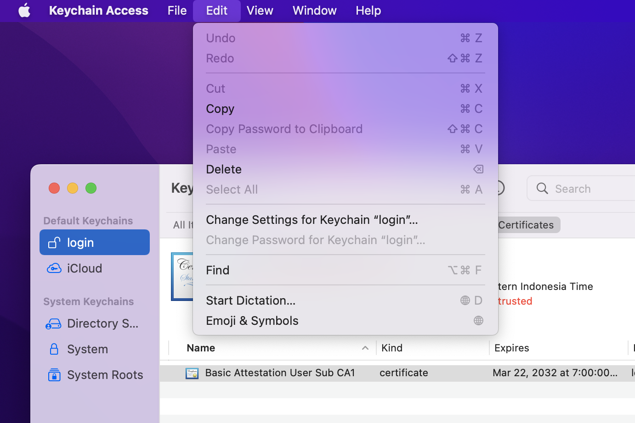Click the System Roots cabinet icon
Screen dimensions: 635x423
click(x=54, y=375)
